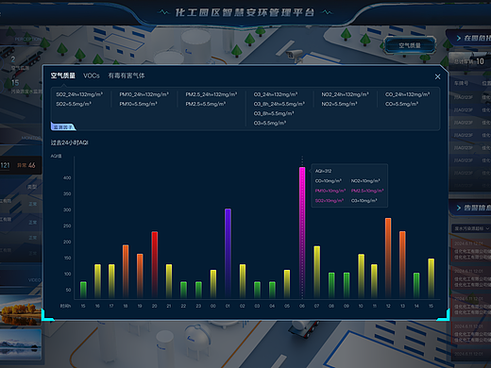Click the magenta AQI bar at hour 06

click(x=302, y=233)
